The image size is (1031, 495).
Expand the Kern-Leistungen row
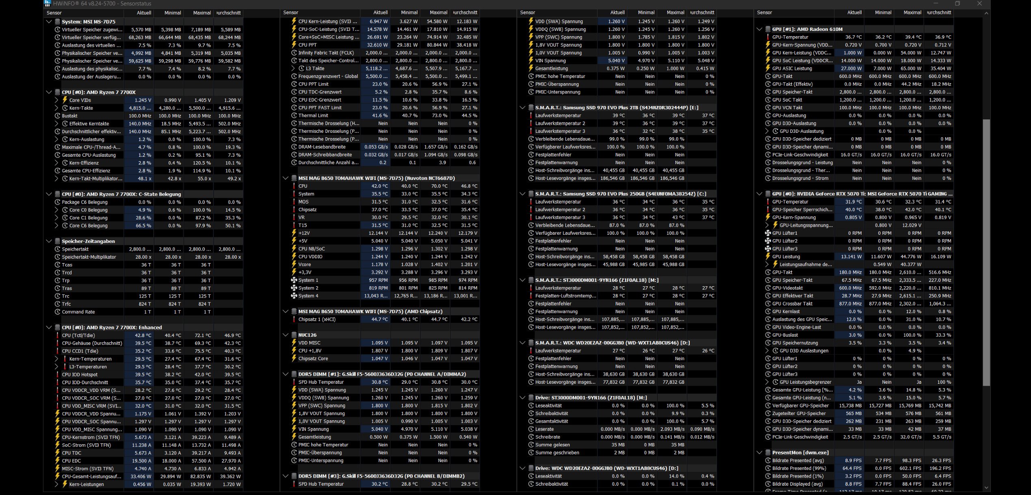[57, 484]
